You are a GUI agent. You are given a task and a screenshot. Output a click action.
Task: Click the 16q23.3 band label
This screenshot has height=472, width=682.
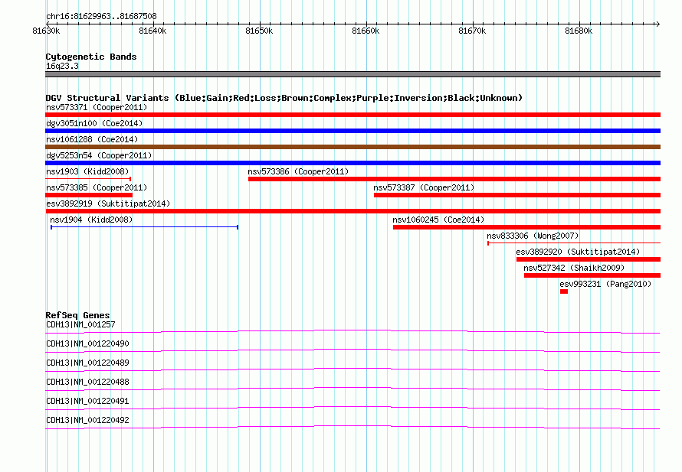tap(62, 66)
